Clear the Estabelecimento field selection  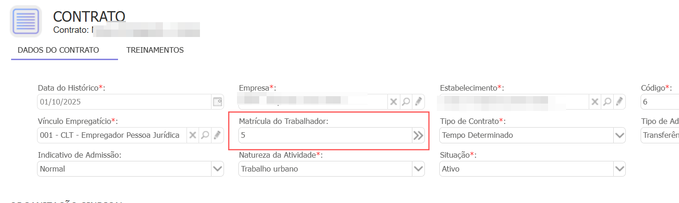[x=594, y=102]
